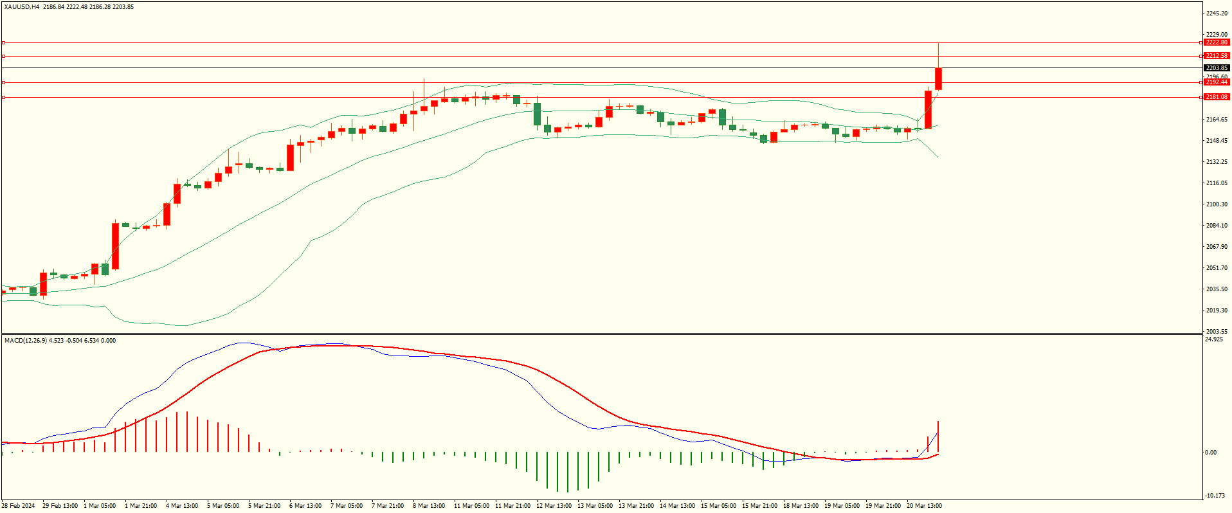Image resolution: width=1232 pixels, height=513 pixels.
Task: Click the 19 Mar 21:00 time label
Action: point(883,506)
